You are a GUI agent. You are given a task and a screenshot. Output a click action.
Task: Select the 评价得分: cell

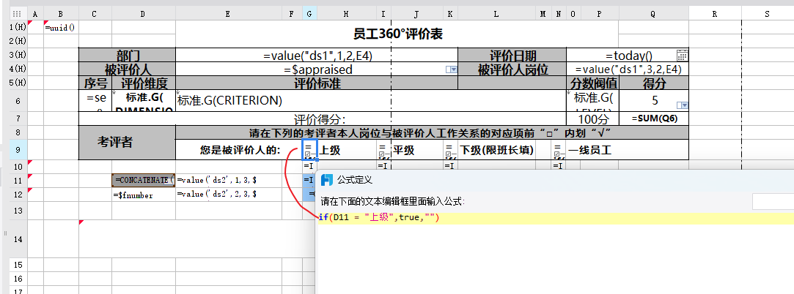tap(323, 118)
